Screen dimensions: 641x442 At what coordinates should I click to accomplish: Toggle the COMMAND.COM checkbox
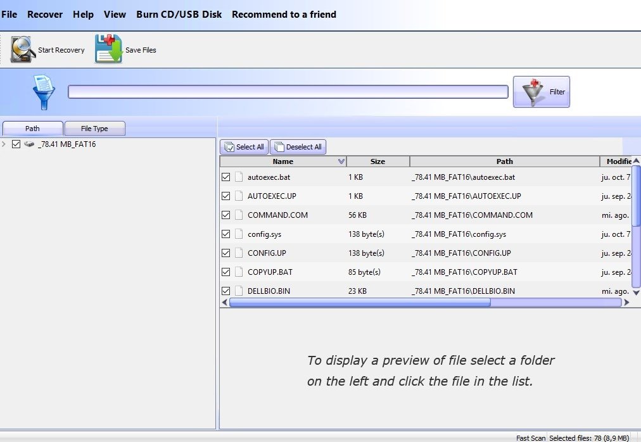tap(225, 215)
